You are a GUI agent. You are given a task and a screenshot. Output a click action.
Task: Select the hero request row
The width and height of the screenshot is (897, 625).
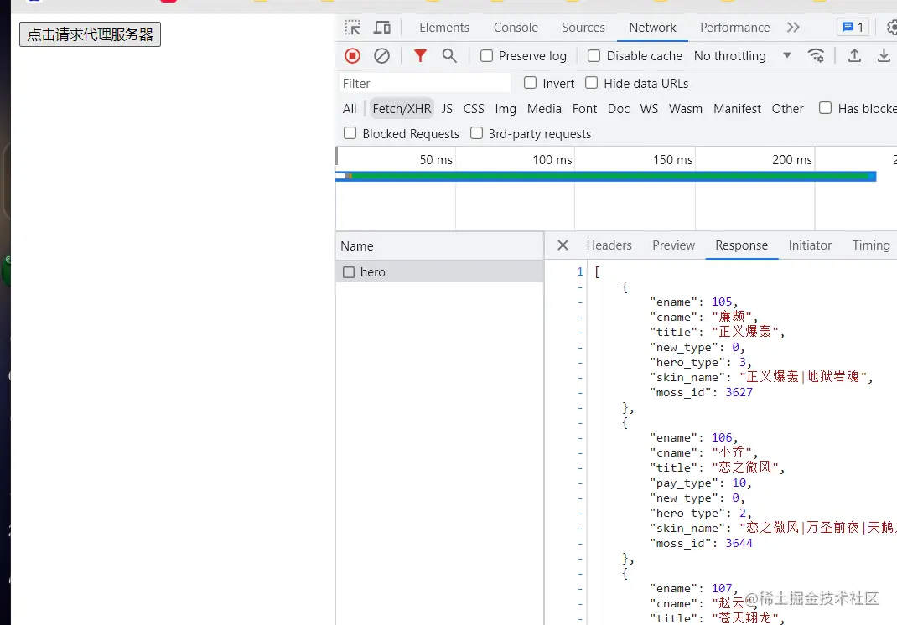point(439,272)
